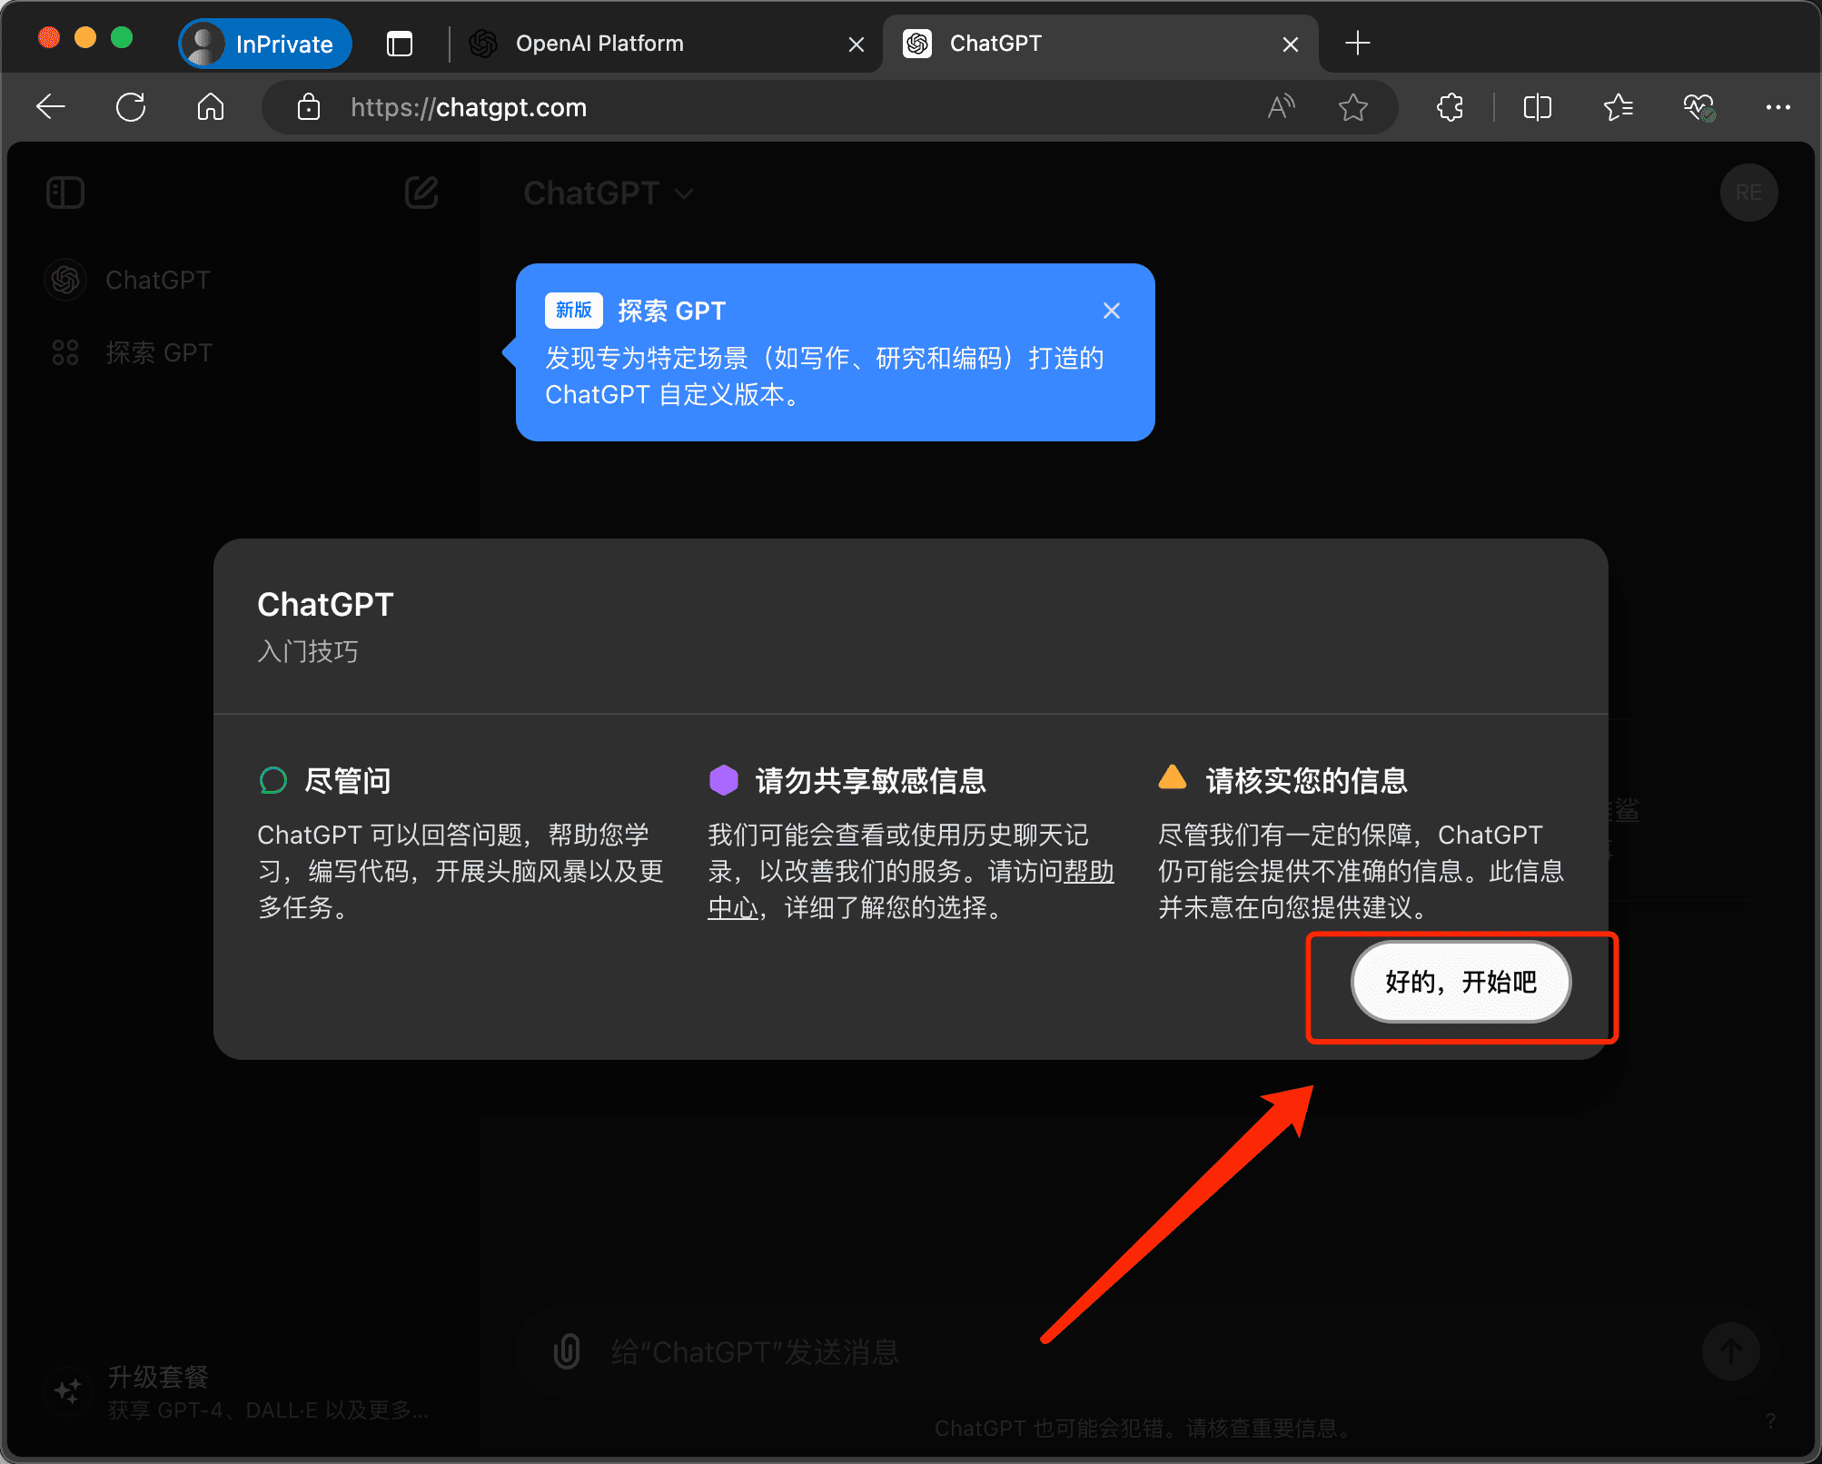The height and width of the screenshot is (1464, 1822).
Task: Click the message input field
Action: [1144, 1352]
